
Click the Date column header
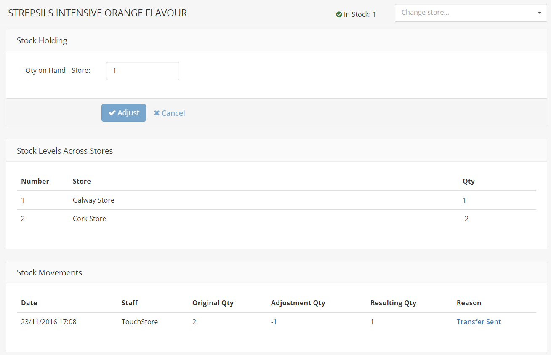coord(29,303)
